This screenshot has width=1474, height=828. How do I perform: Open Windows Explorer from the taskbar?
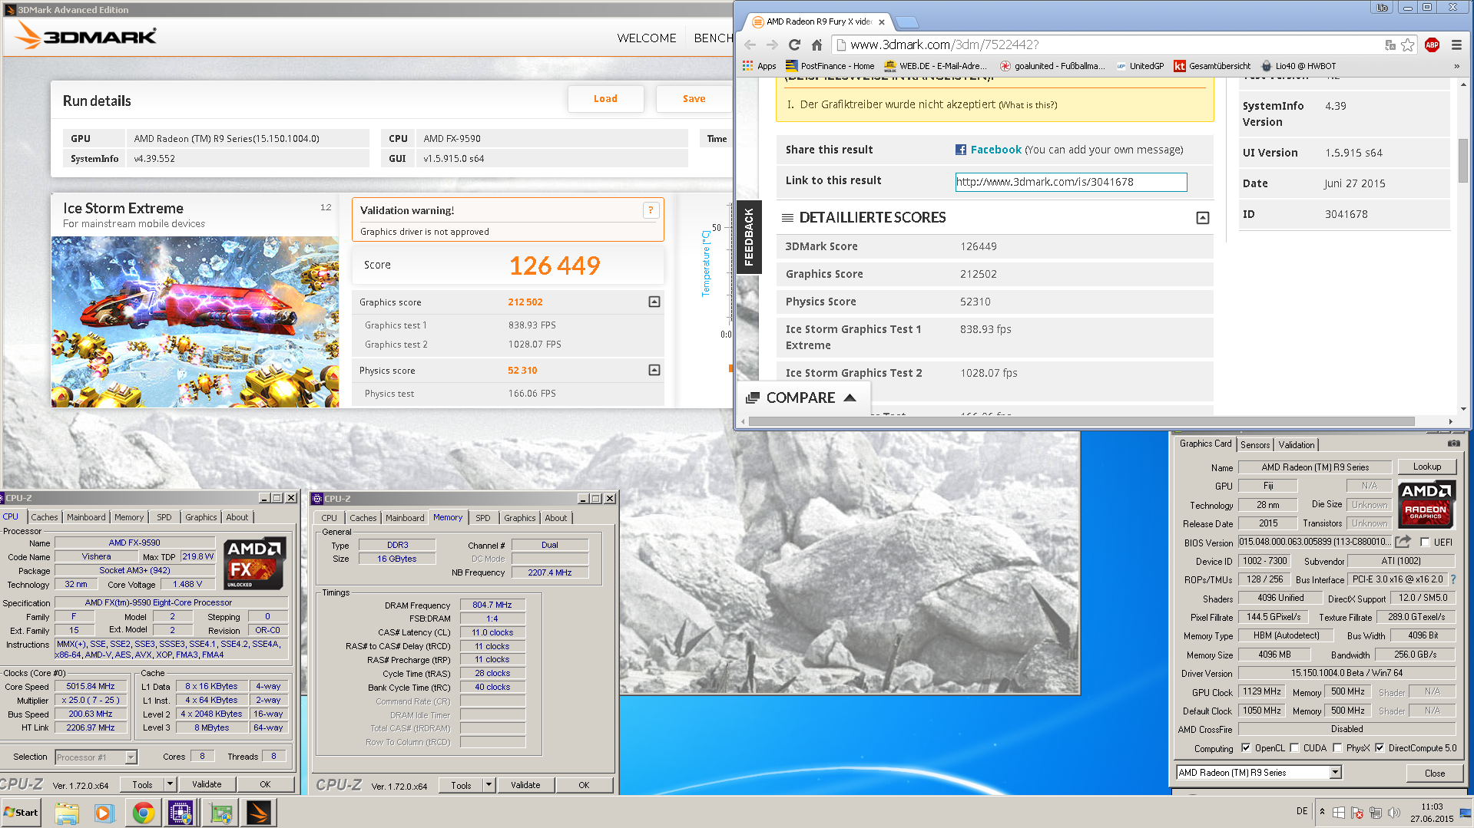[67, 813]
